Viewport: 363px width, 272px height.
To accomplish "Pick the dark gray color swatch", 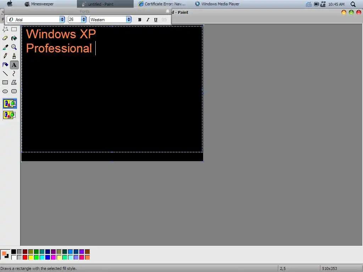I will (x=19, y=252).
